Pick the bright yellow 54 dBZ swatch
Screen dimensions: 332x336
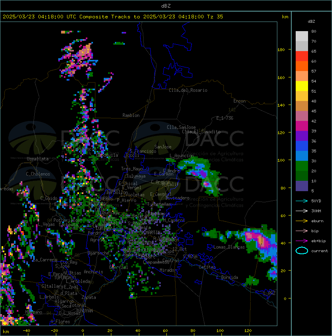(302, 86)
